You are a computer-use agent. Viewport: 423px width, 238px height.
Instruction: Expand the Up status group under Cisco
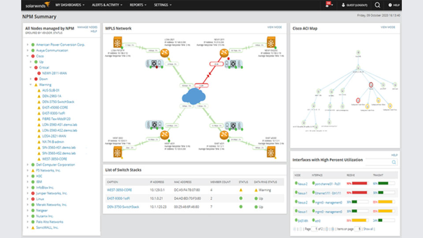[30, 62]
